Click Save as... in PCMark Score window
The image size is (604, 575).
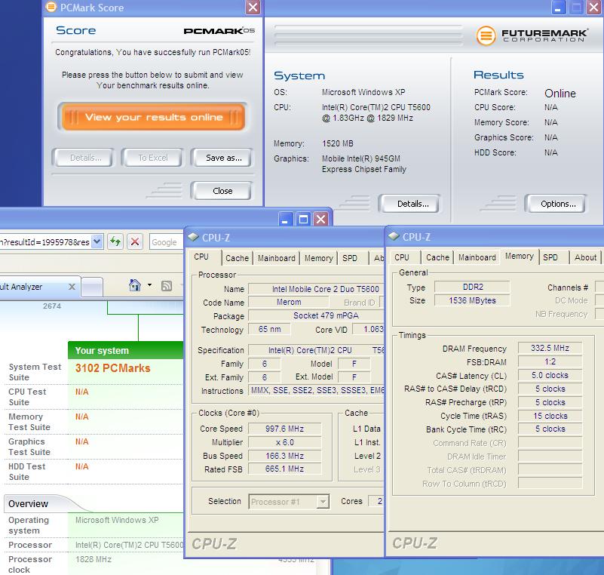pyautogui.click(x=223, y=158)
